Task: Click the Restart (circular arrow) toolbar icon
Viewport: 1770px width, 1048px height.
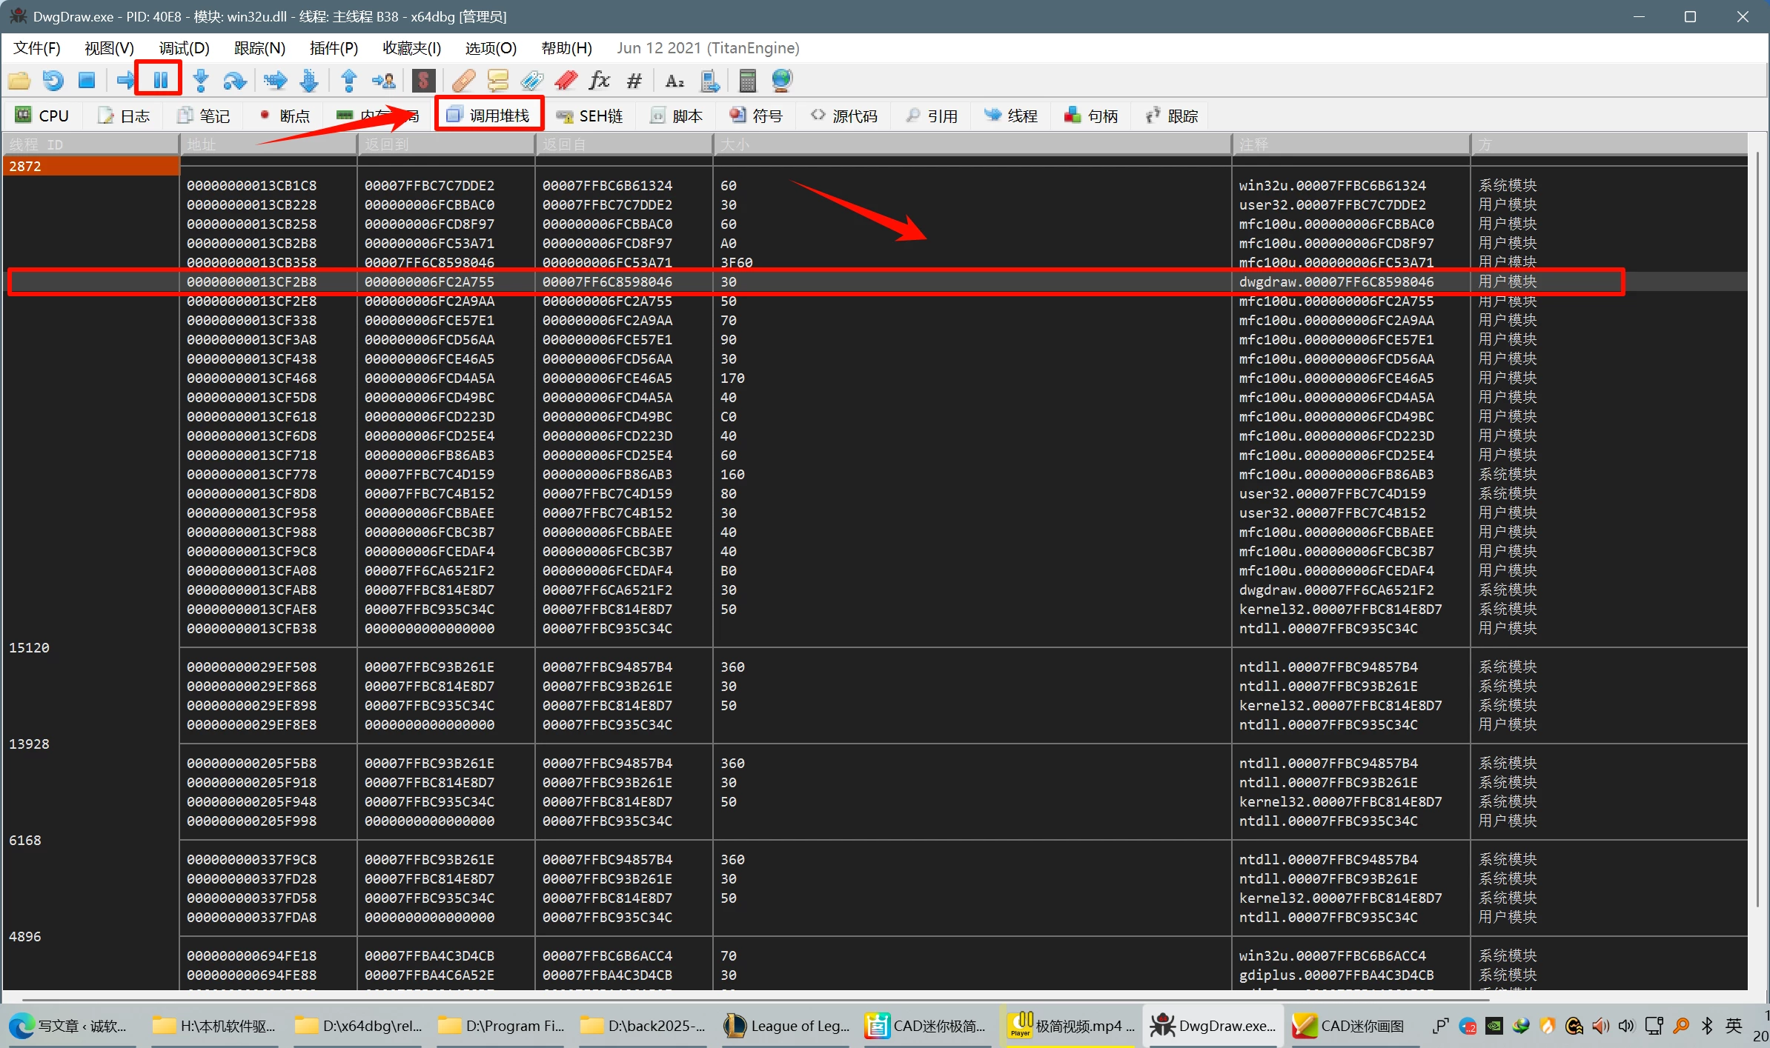Action: point(53,80)
